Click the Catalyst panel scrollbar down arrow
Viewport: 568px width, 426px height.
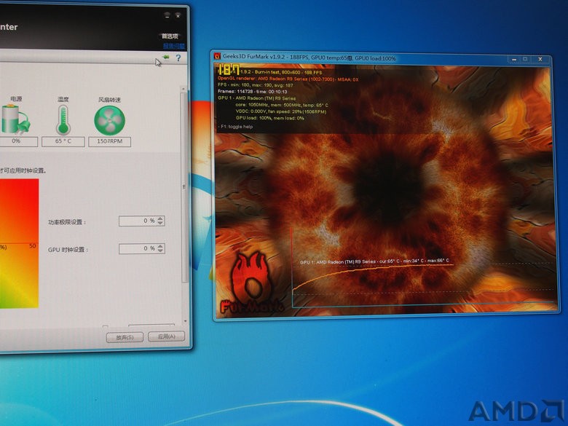point(185,321)
